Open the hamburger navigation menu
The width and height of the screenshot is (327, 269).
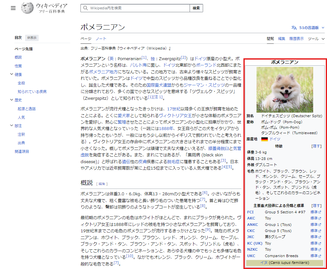pyautogui.click(x=13, y=8)
